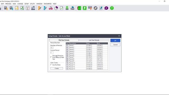169x95 pixels.
Task: Click the Number of Periods input field
Action: 52,47
